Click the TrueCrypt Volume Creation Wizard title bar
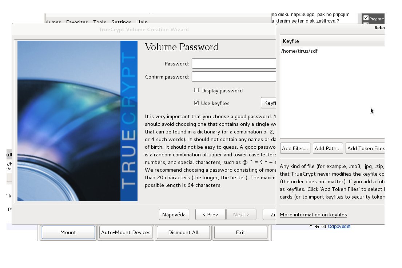This screenshot has width=402, height=268. pyautogui.click(x=144, y=29)
